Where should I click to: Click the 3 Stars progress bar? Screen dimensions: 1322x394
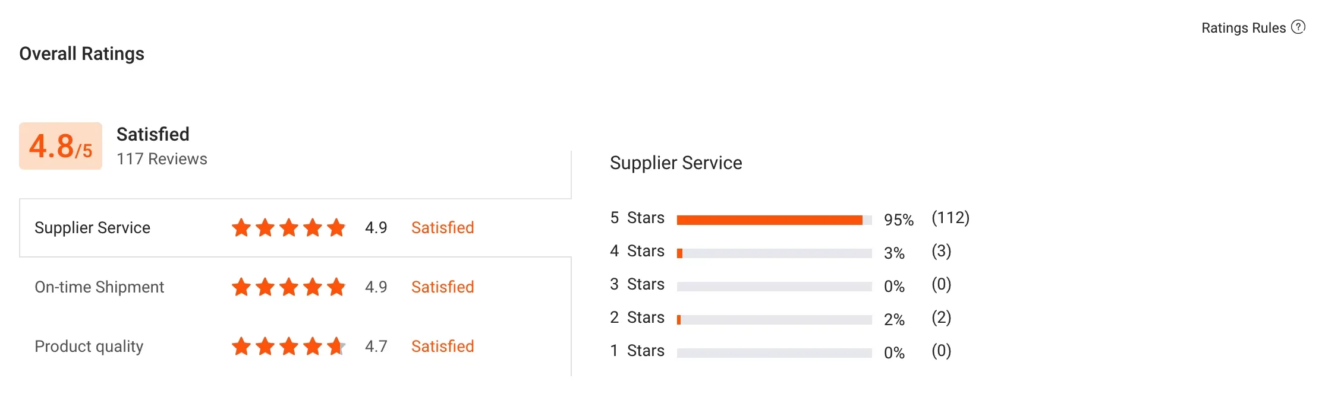coord(774,287)
